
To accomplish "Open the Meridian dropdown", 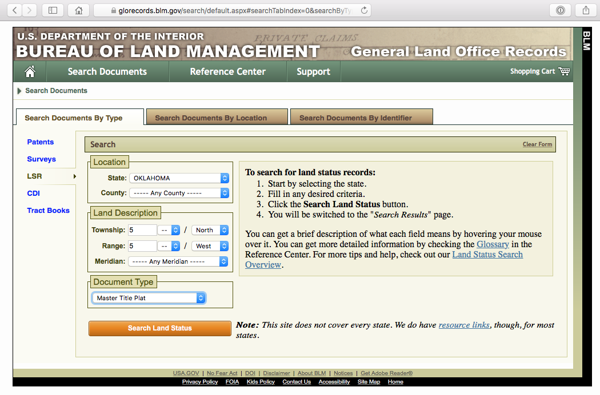I will 178,261.
